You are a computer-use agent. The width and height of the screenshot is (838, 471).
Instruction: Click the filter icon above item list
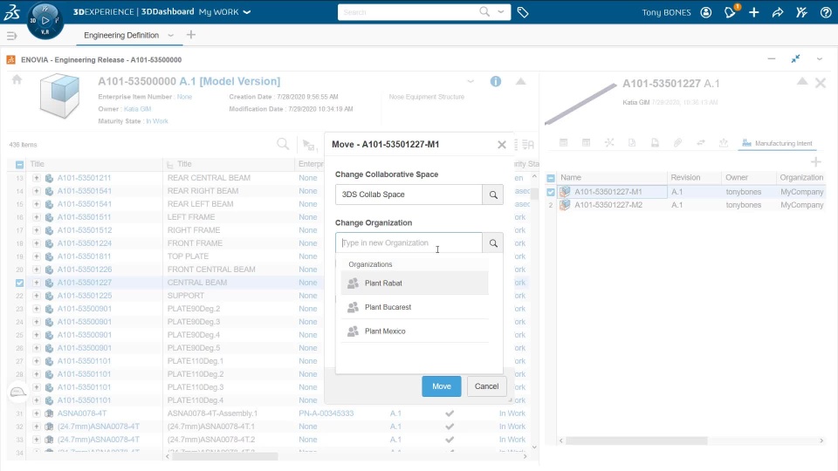(309, 145)
